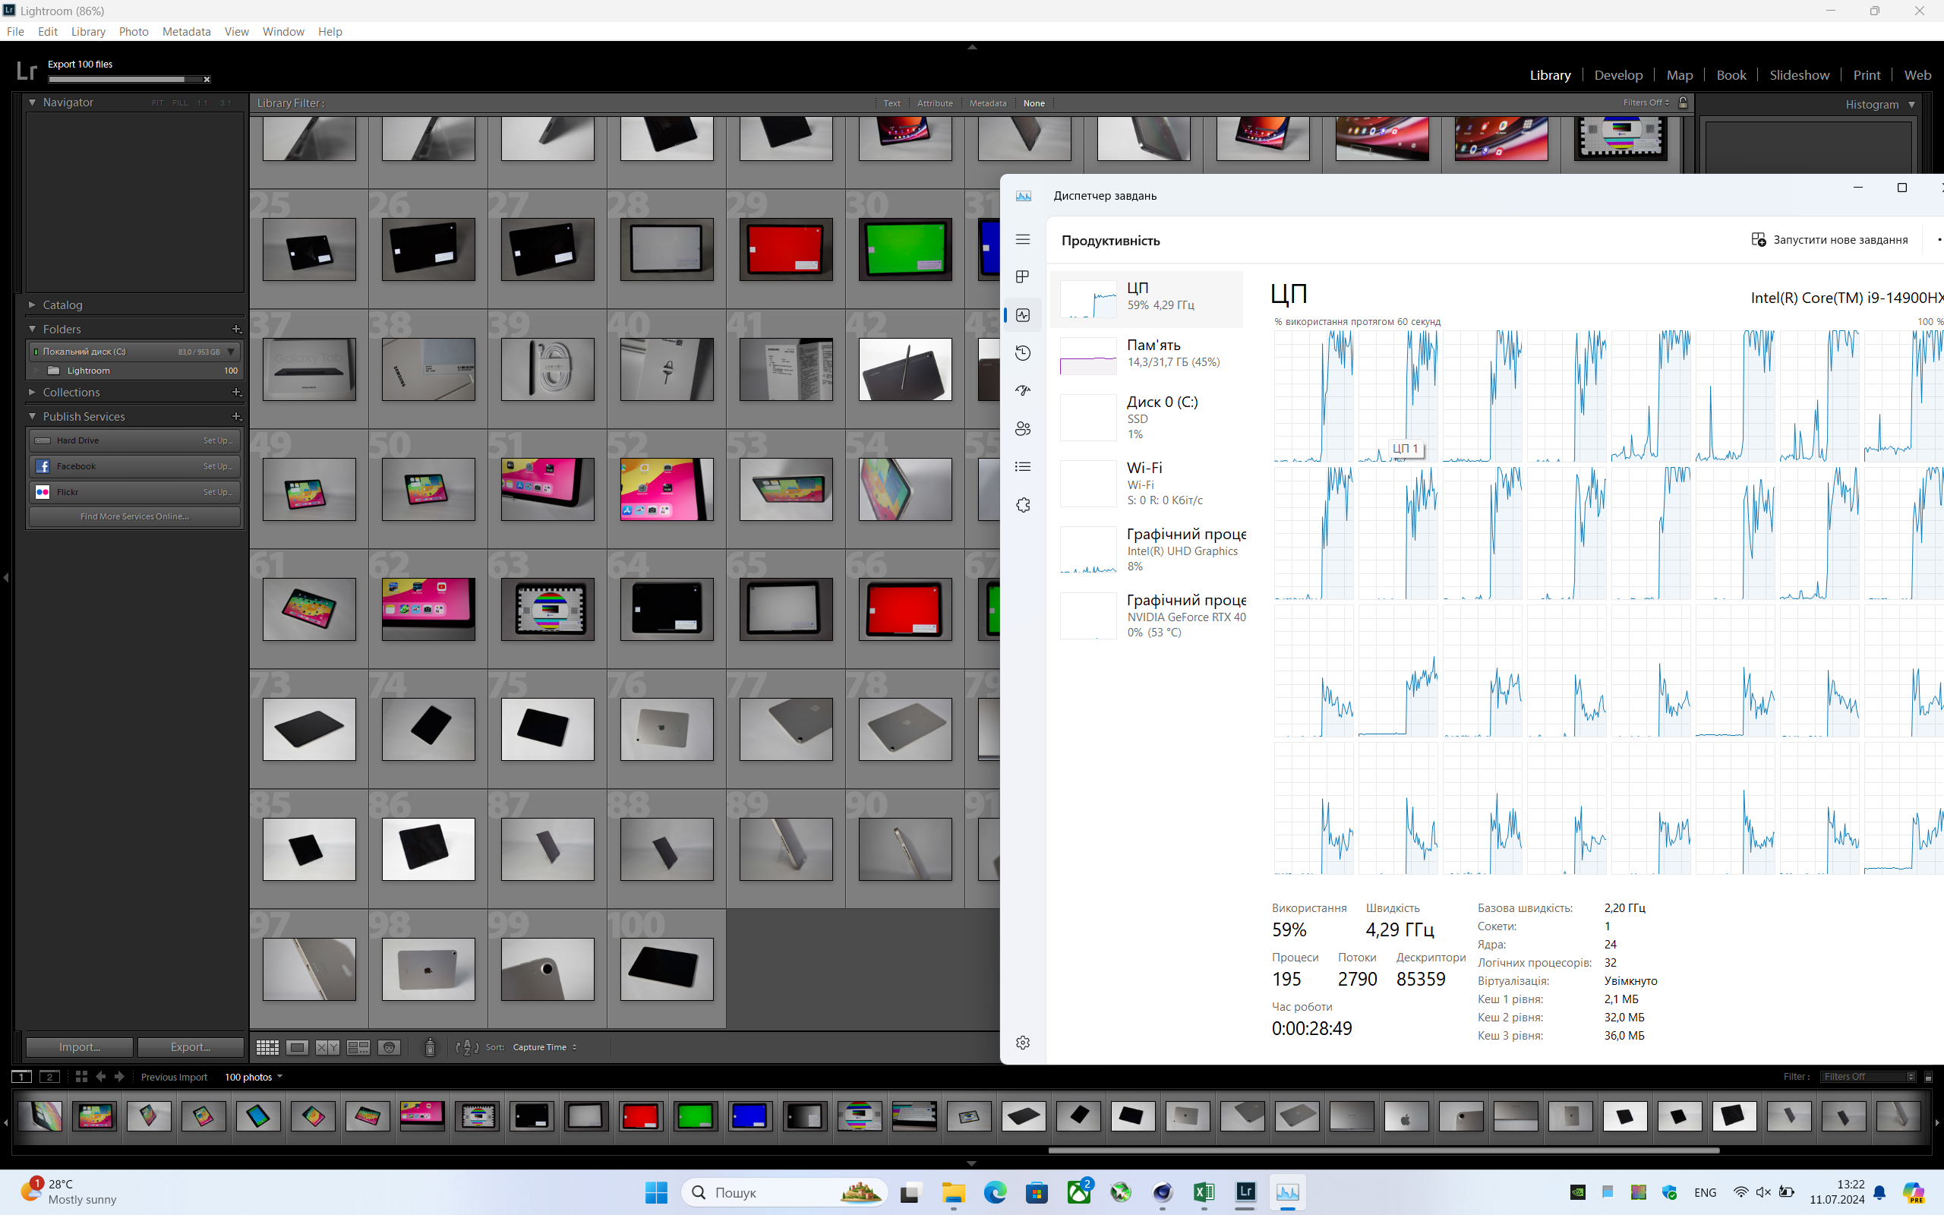Switch to Grid view in the toolbar
This screenshot has height=1215, width=1944.
click(267, 1047)
